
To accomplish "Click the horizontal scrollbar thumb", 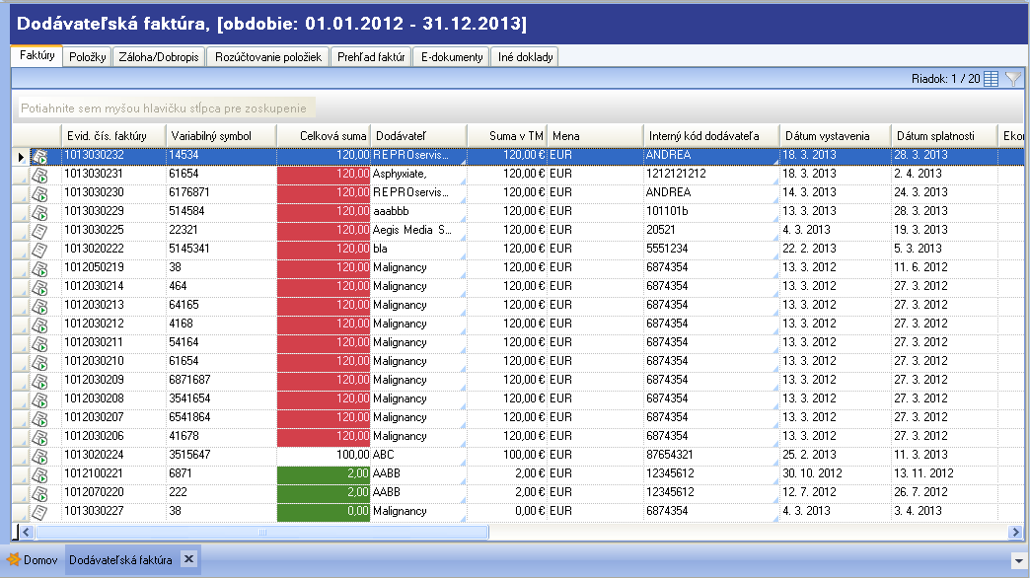I will click(261, 532).
